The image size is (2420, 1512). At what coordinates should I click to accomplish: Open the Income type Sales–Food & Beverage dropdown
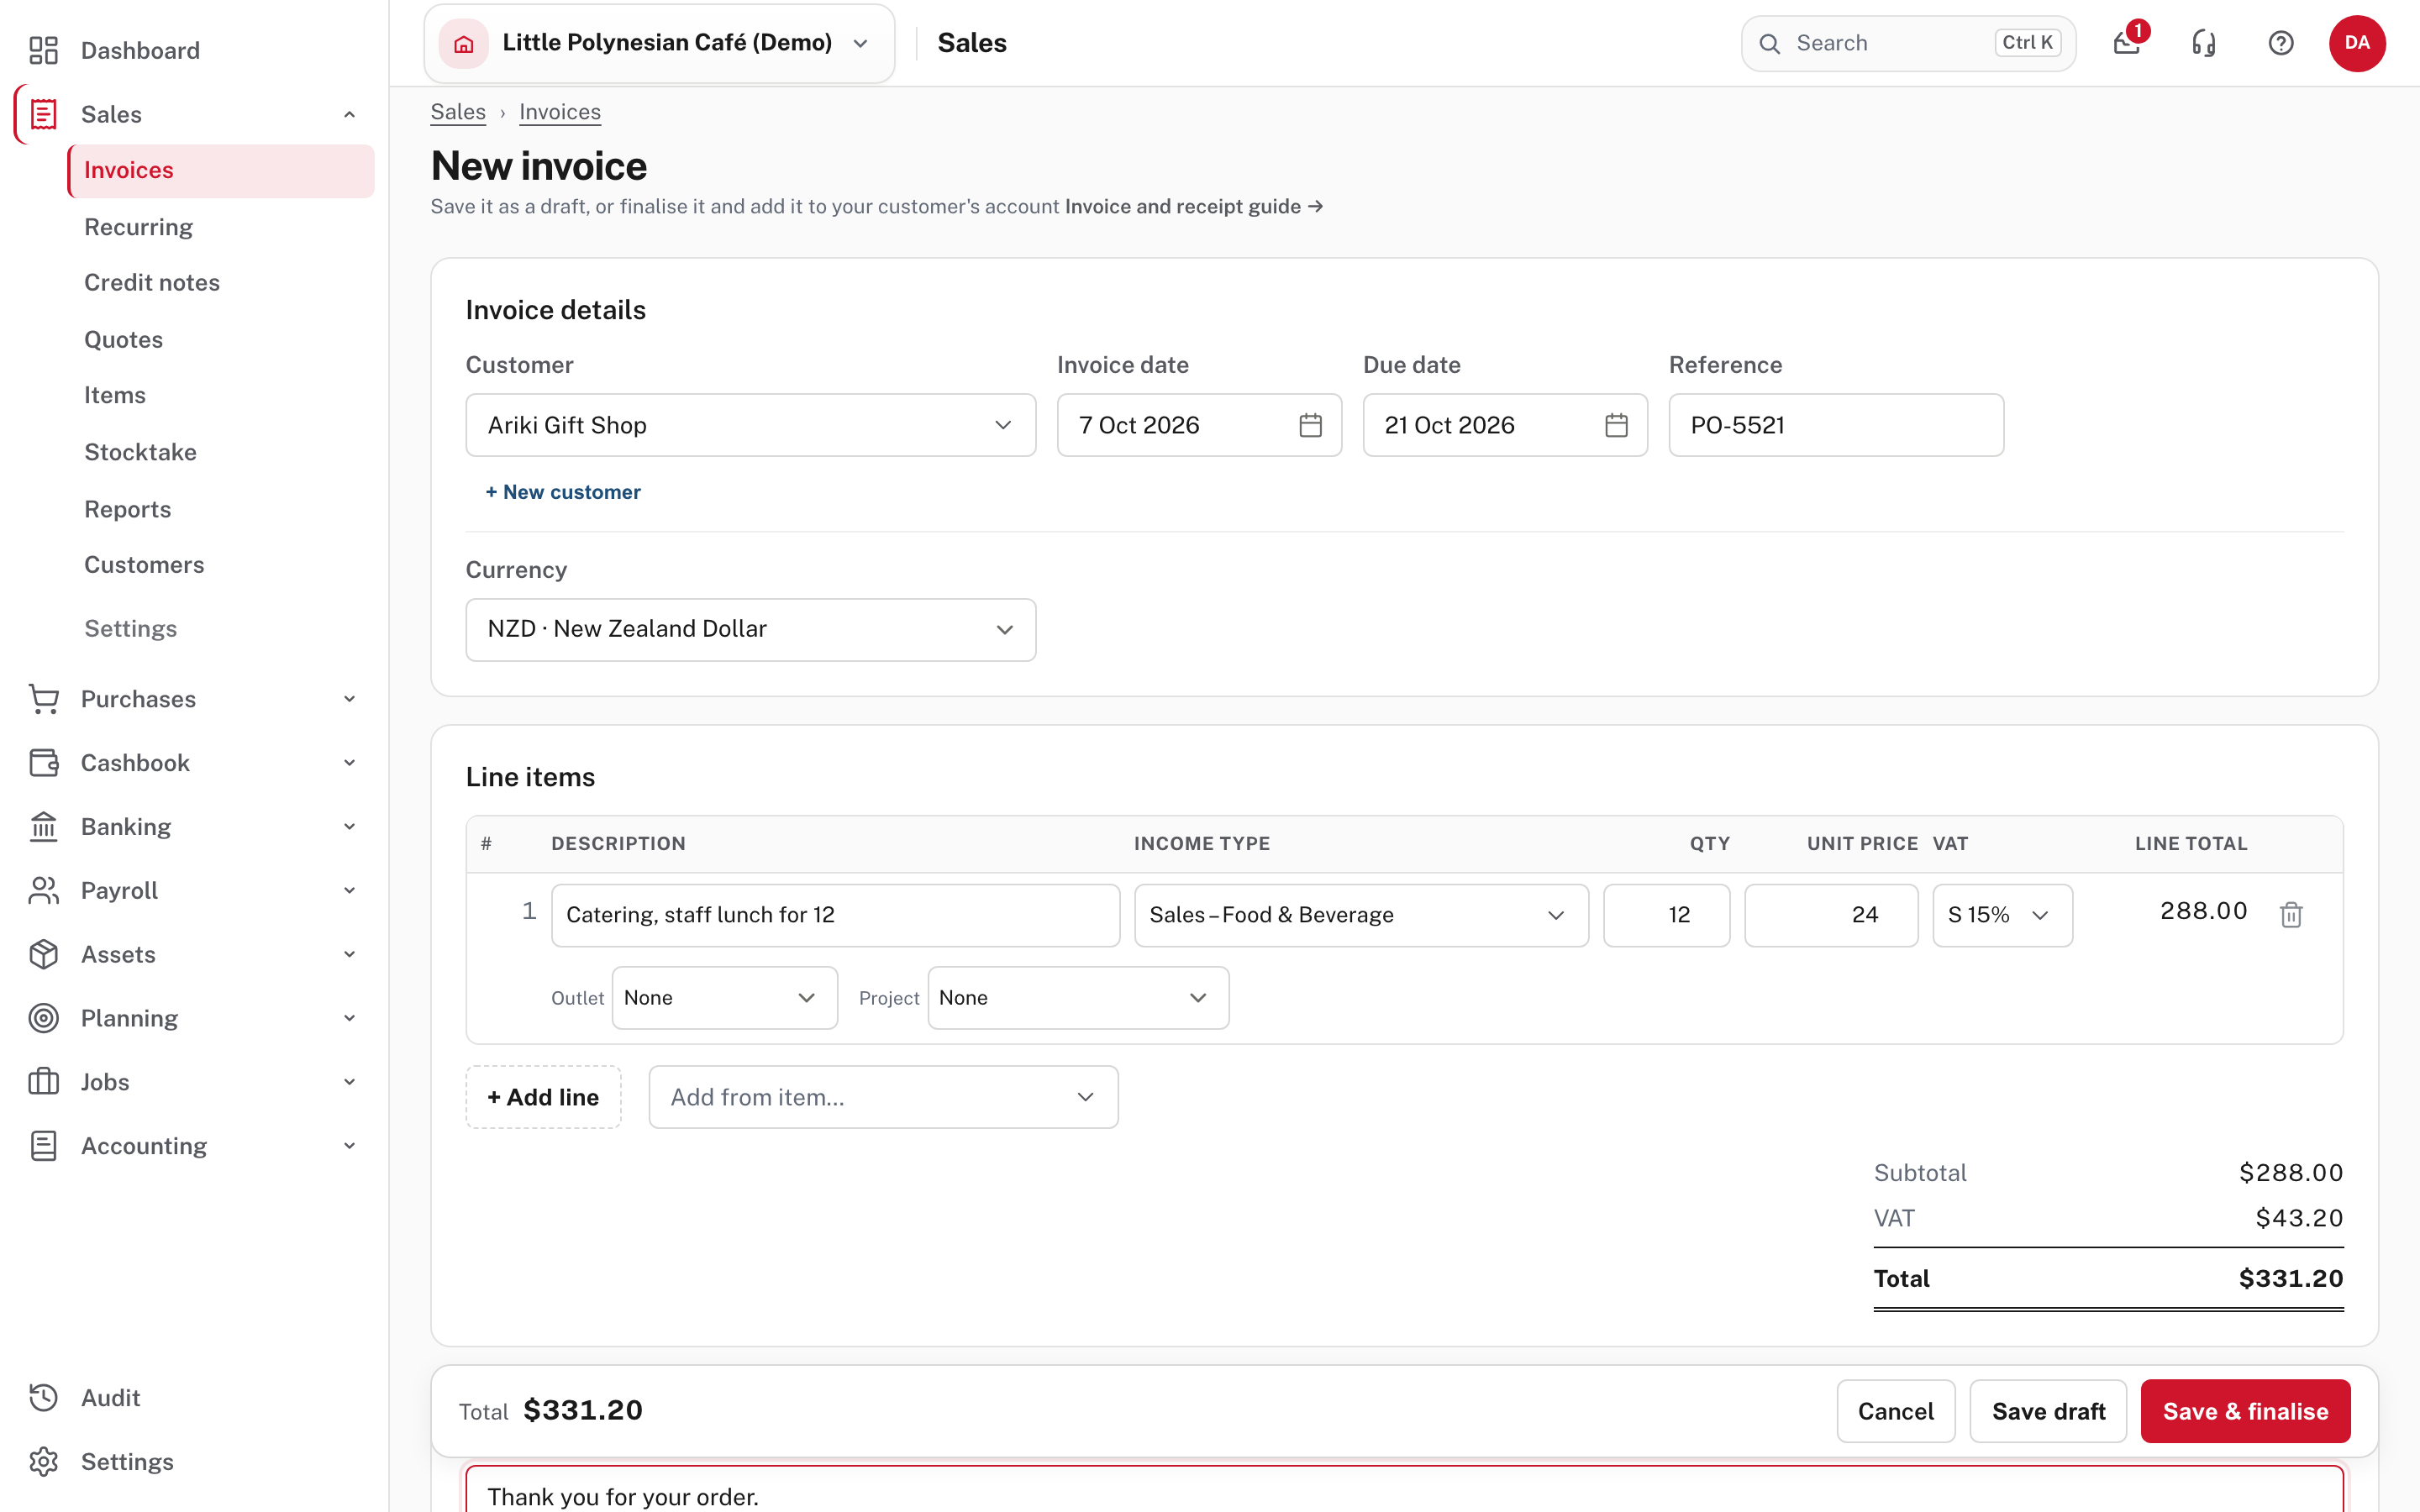1361,915
